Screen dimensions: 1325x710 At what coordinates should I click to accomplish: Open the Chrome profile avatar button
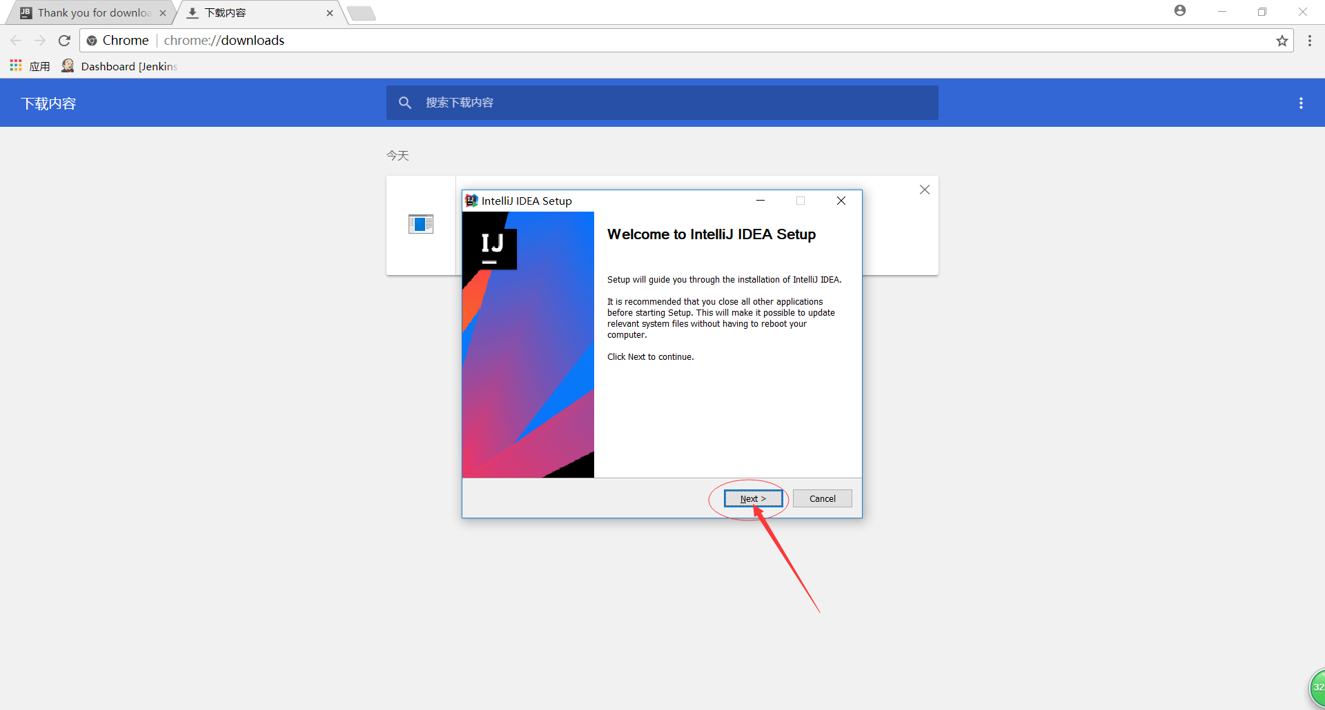point(1180,10)
